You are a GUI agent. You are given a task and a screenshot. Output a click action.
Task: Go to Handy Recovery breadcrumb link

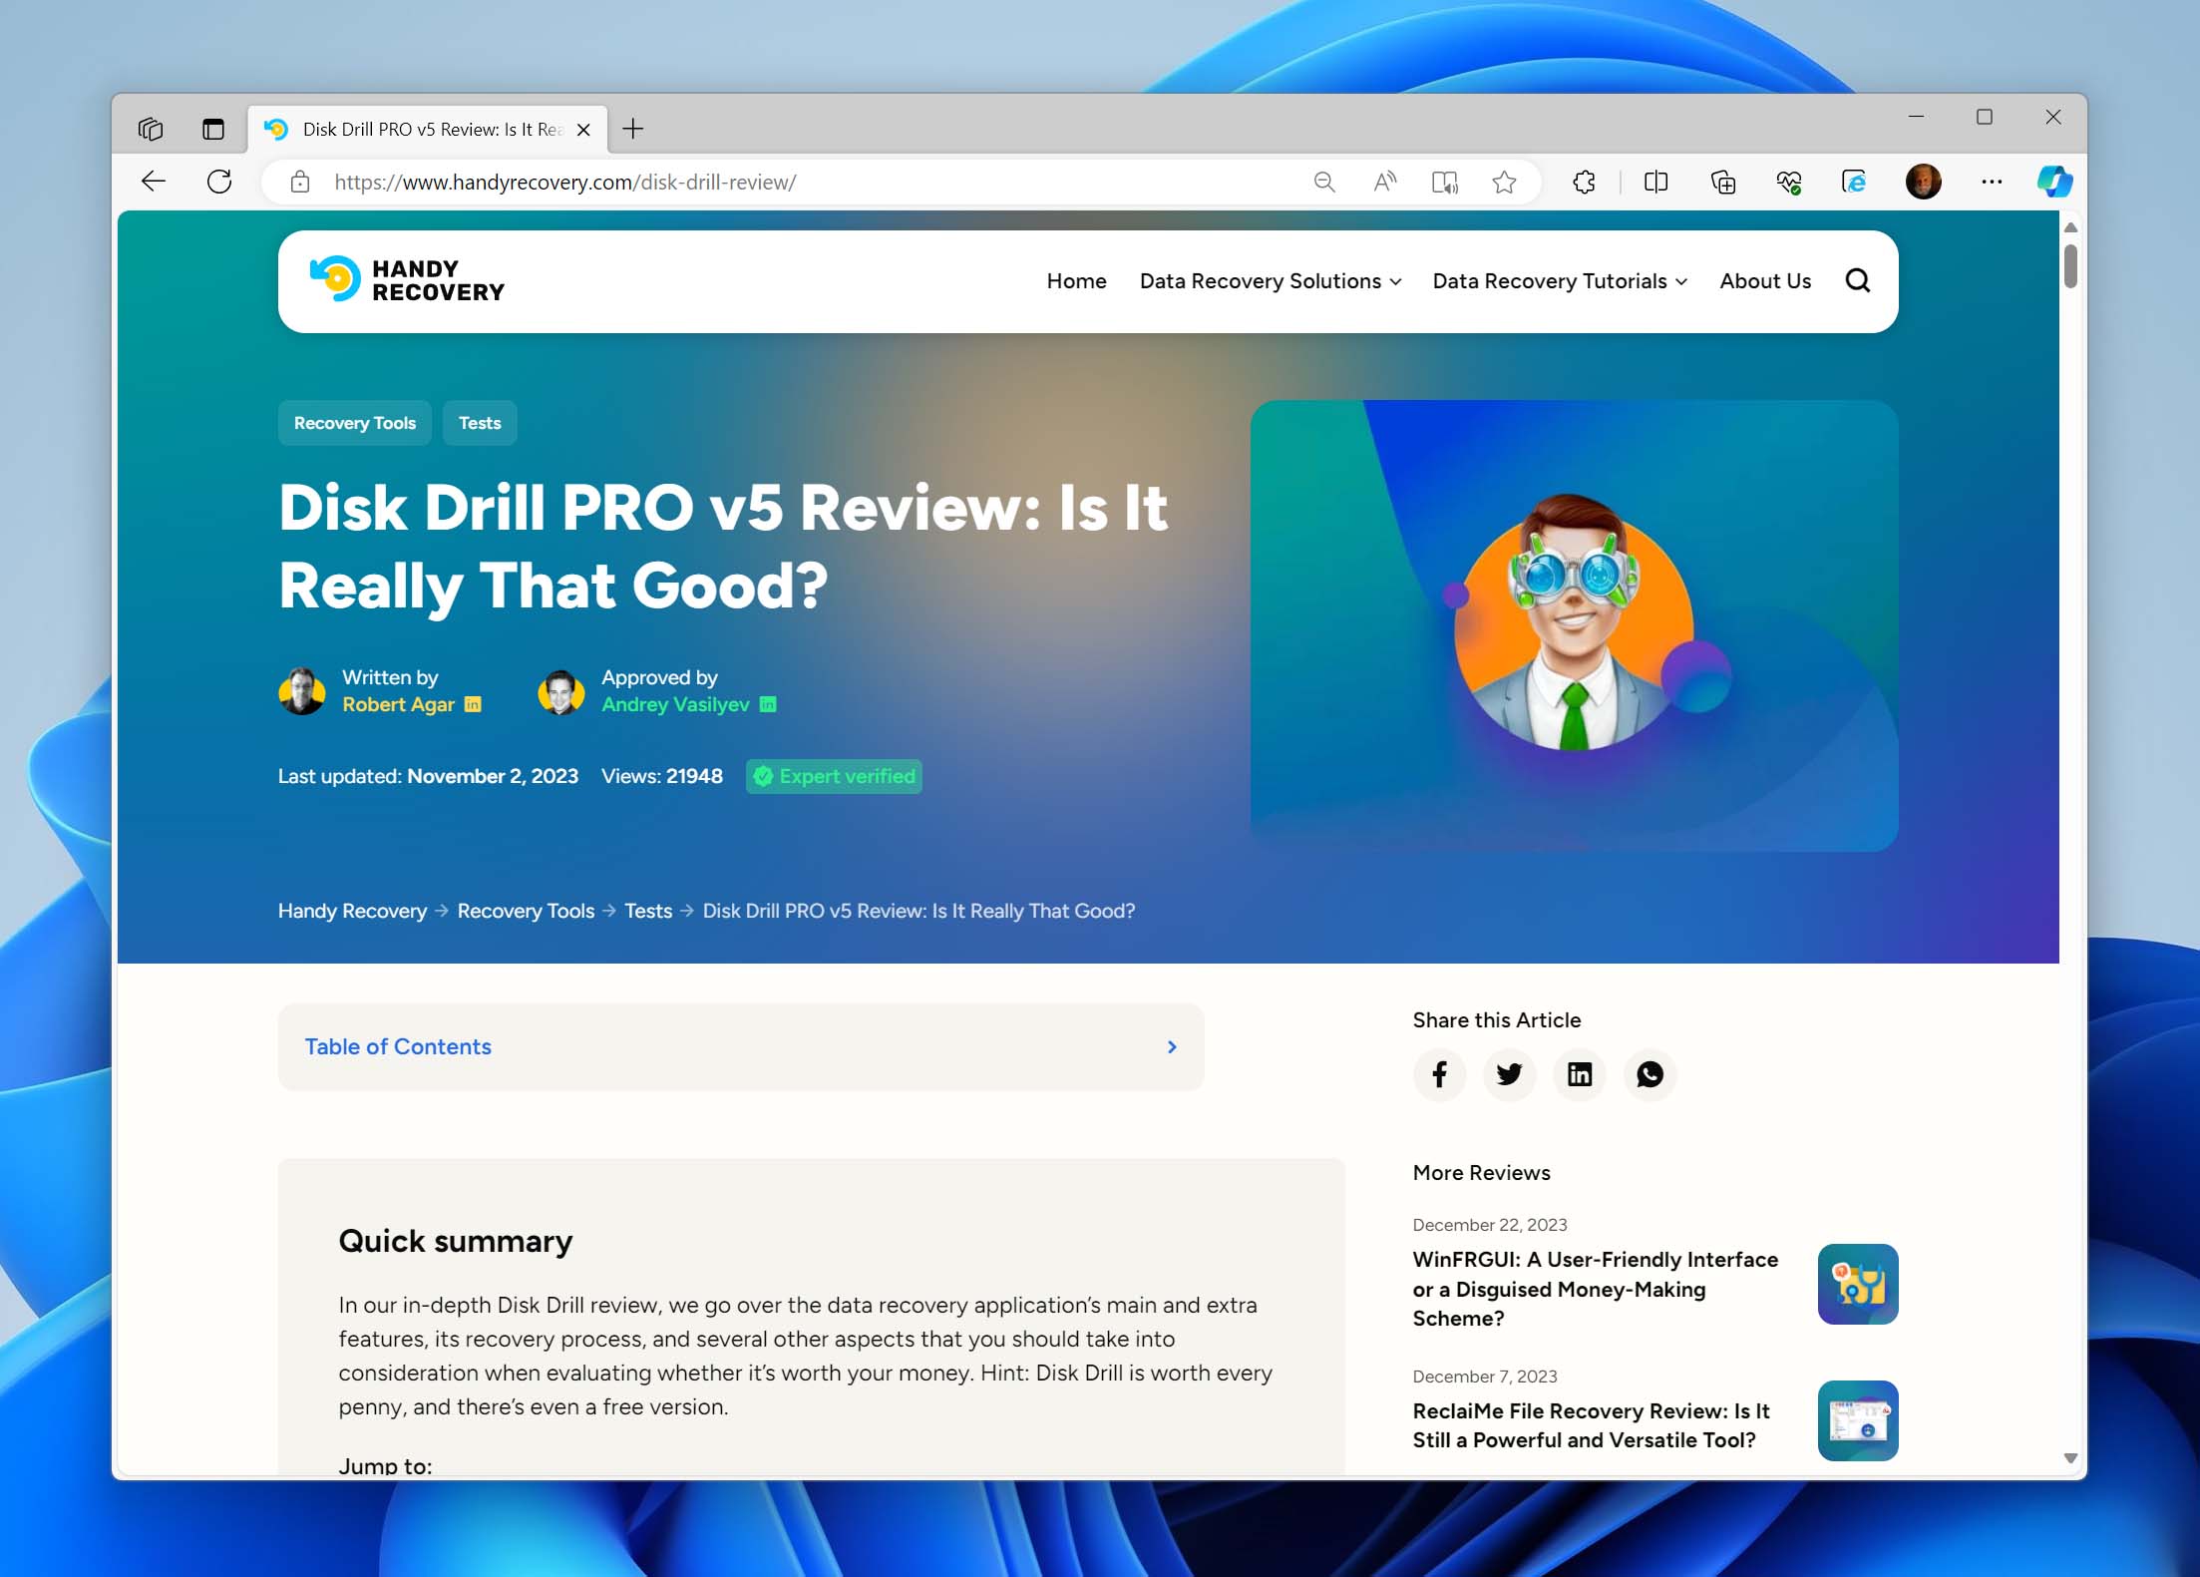[x=352, y=911]
